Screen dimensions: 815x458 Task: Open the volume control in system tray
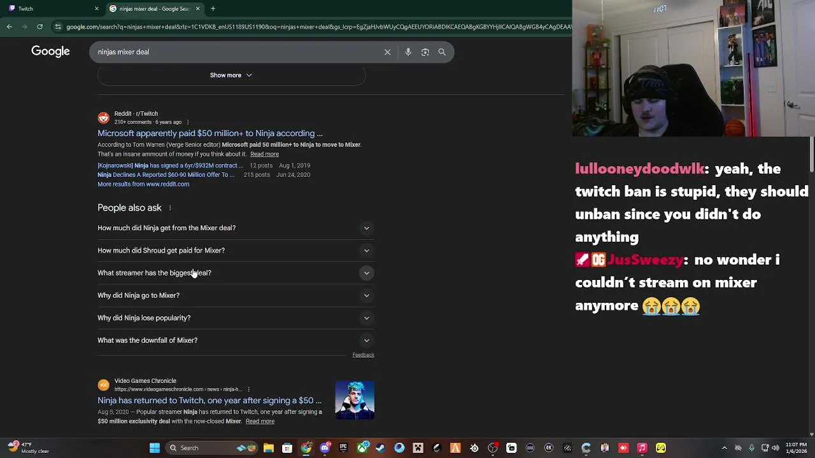coord(775,448)
